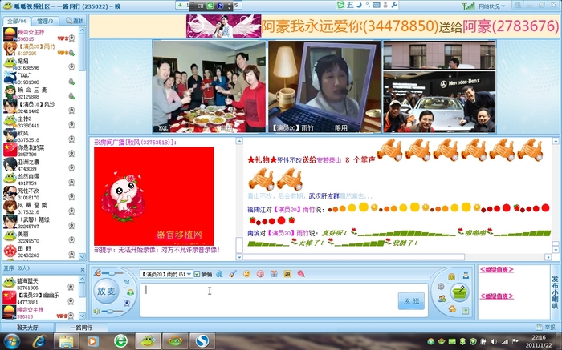Switch to the 聊天大厅 bottom tab

click(27, 327)
